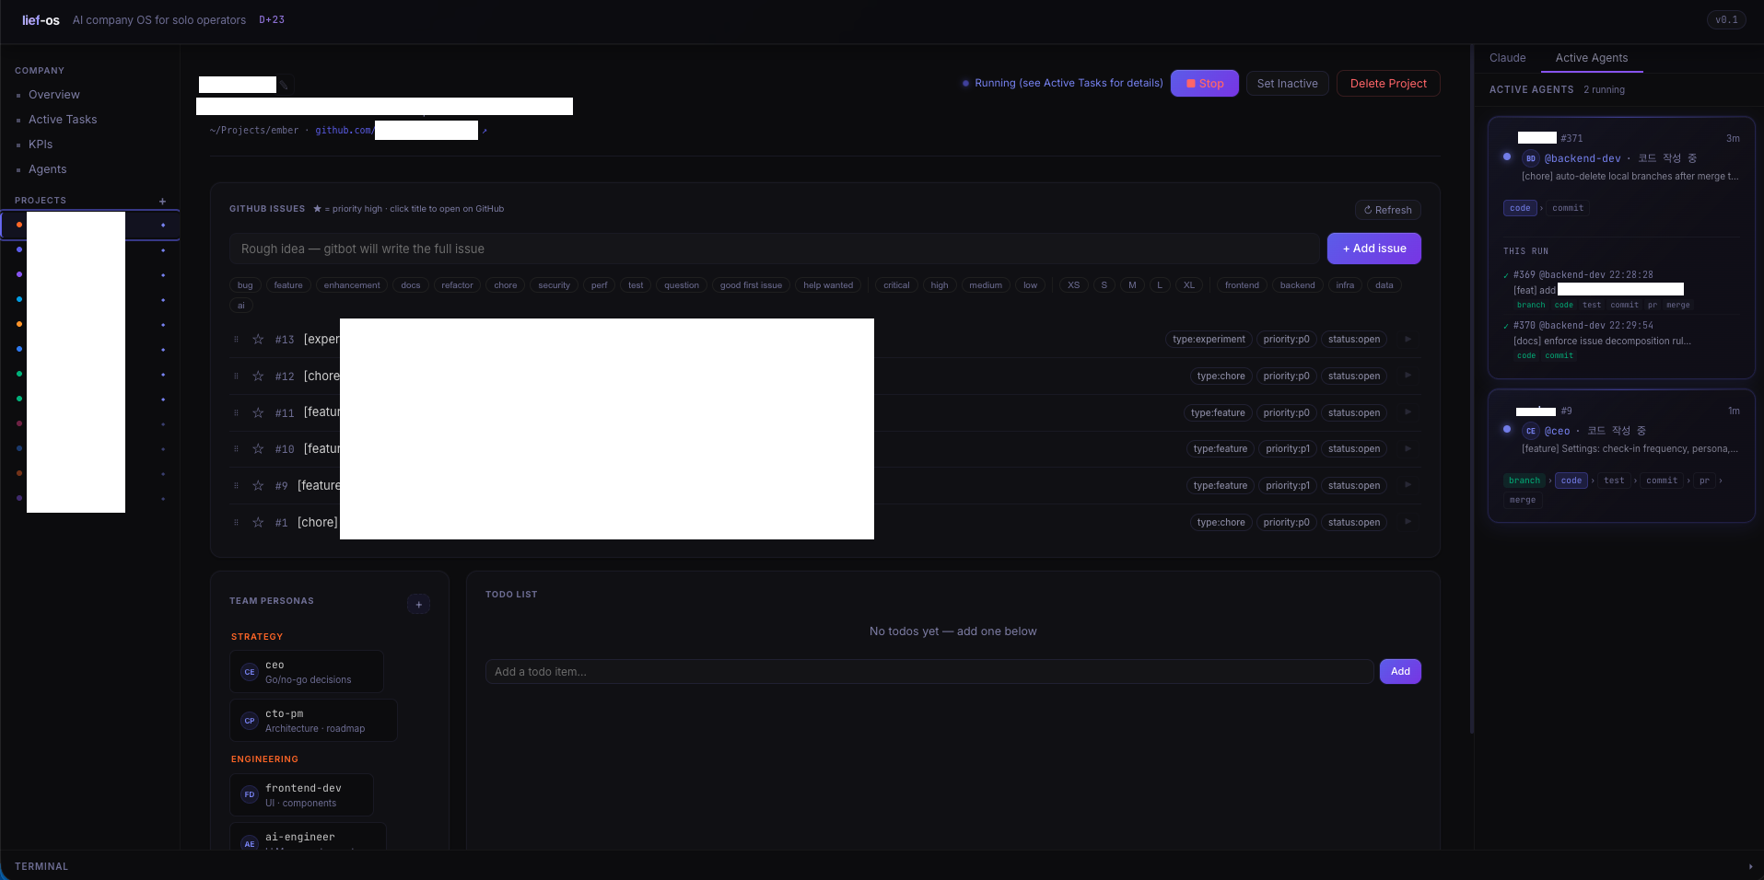Switch to the Claude tab
The height and width of the screenshot is (880, 1764).
click(x=1508, y=58)
